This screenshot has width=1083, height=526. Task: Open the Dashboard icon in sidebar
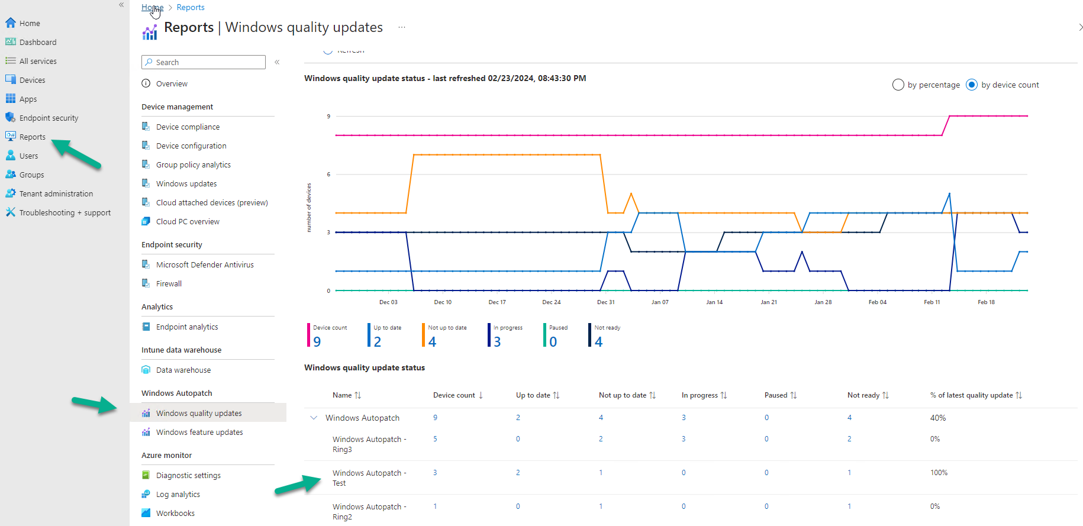pyautogui.click(x=11, y=42)
